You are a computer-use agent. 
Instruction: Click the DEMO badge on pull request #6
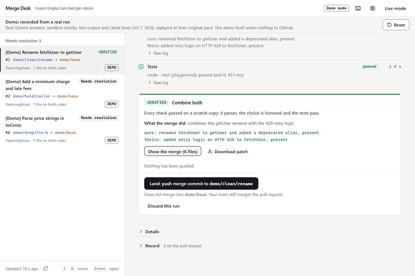112,140
